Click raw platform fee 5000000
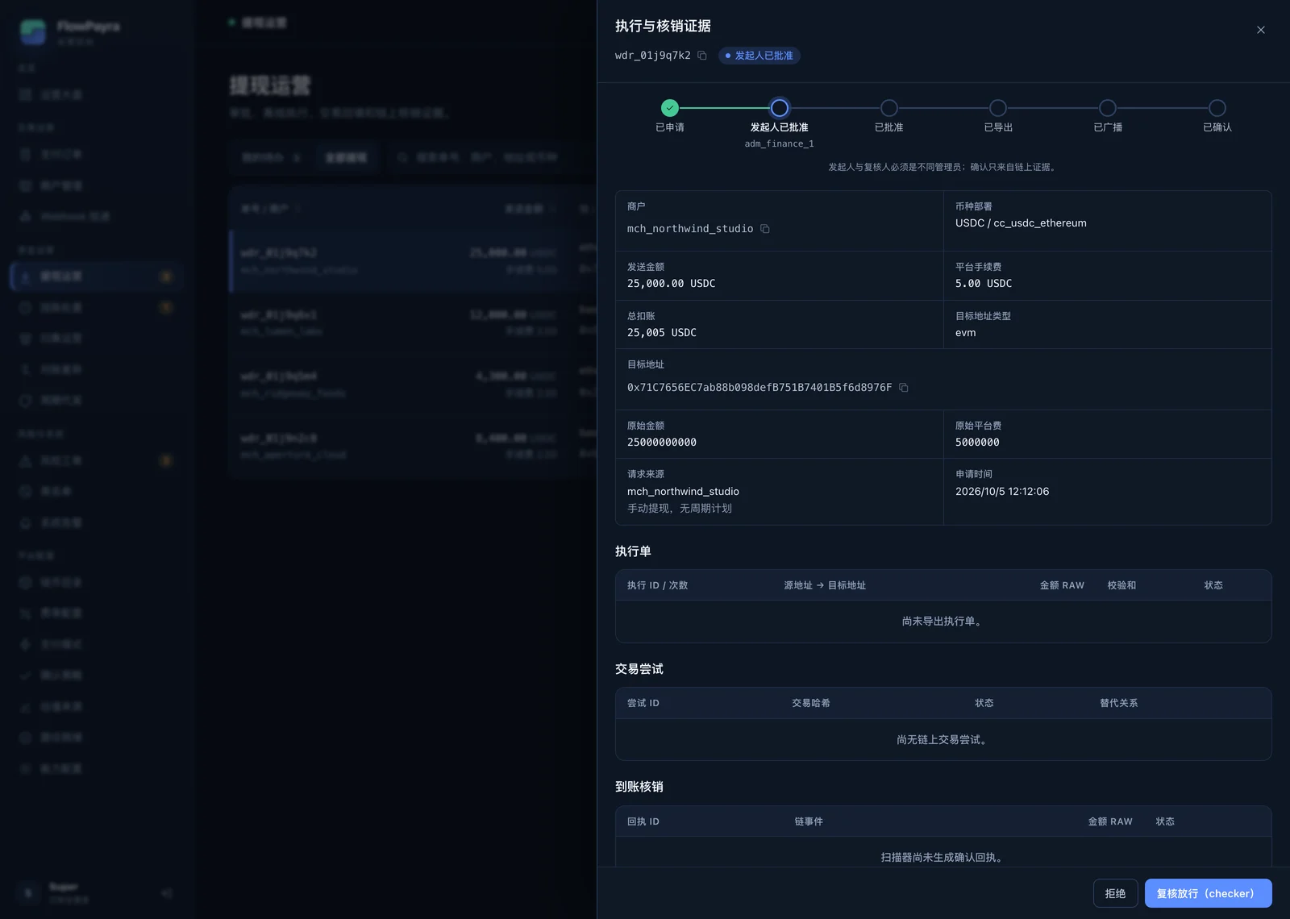This screenshot has width=1290, height=919. 977,443
